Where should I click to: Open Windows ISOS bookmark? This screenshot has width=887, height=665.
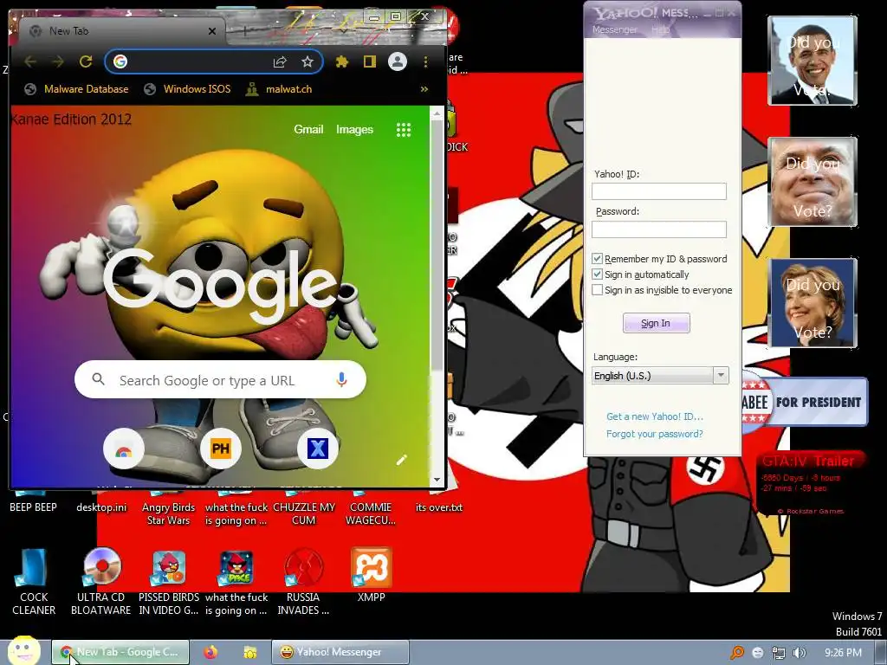click(x=187, y=89)
